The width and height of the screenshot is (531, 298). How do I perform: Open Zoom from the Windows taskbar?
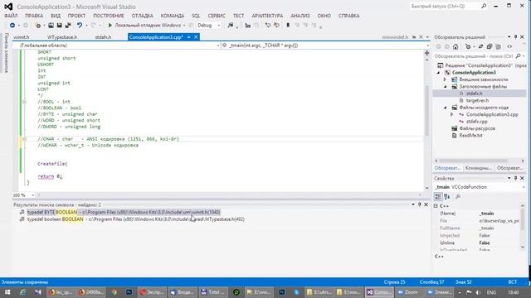(x=407, y=292)
